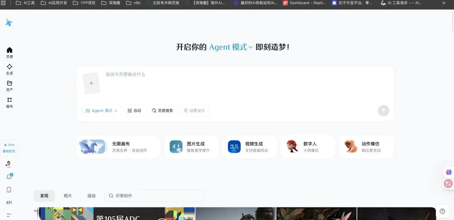454x220 pixels.
Task: Open the AI应用开发 bookmark folder
Action: point(54,3)
